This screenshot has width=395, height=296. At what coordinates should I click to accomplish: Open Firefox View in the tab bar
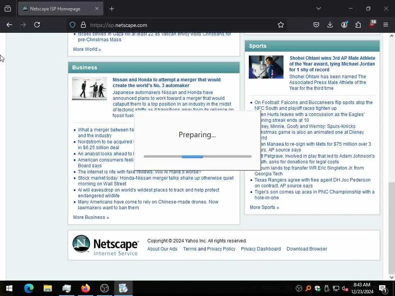(x=8, y=8)
